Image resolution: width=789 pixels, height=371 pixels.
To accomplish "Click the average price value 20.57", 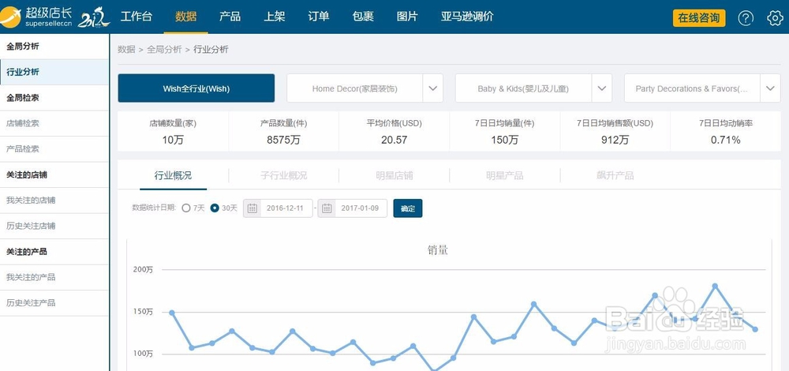I will (394, 140).
